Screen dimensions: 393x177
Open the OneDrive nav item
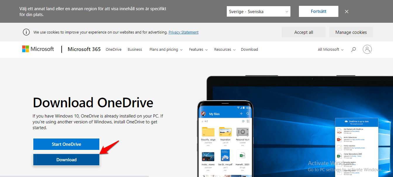point(113,50)
